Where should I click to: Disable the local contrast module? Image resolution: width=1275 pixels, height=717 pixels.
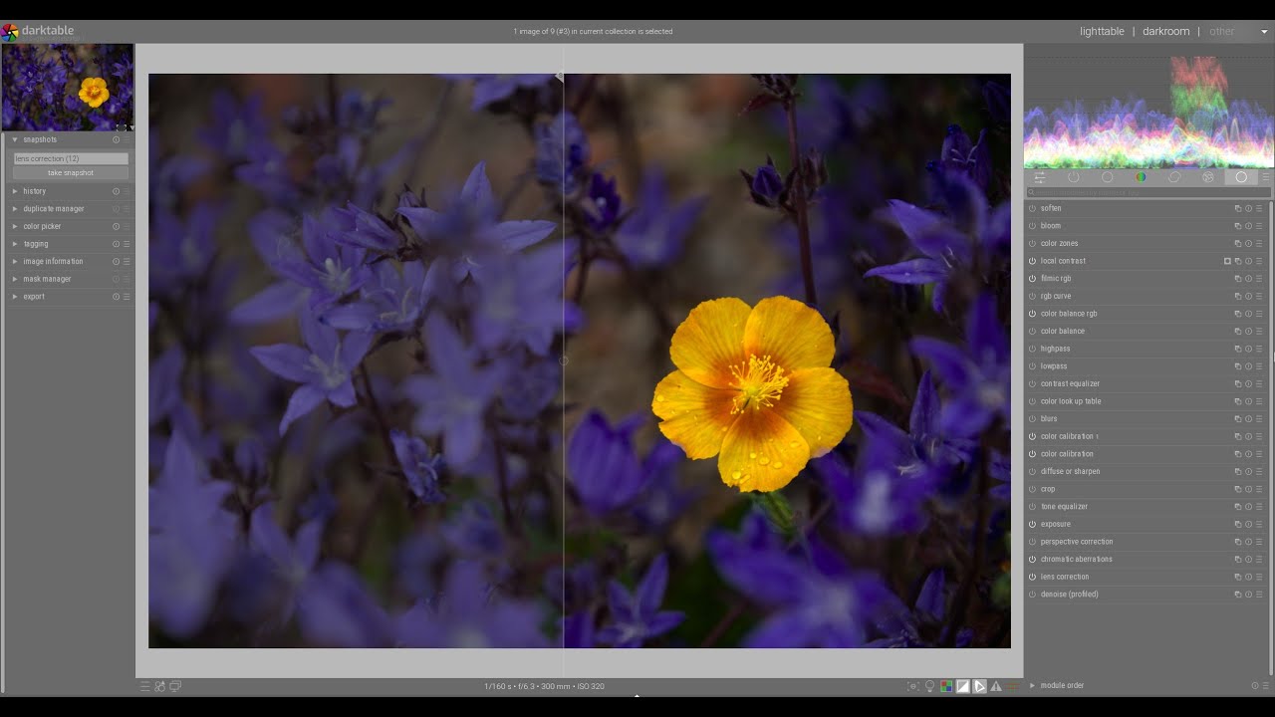(1032, 261)
